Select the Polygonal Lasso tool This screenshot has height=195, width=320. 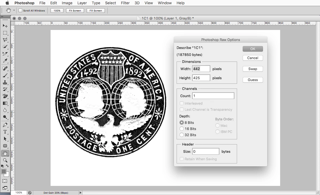tap(5, 40)
